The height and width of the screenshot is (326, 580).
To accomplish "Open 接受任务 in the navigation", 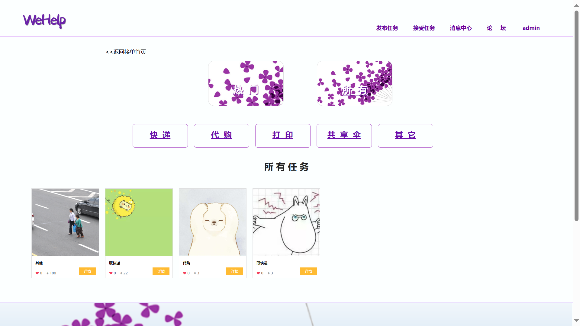I will pyautogui.click(x=424, y=28).
